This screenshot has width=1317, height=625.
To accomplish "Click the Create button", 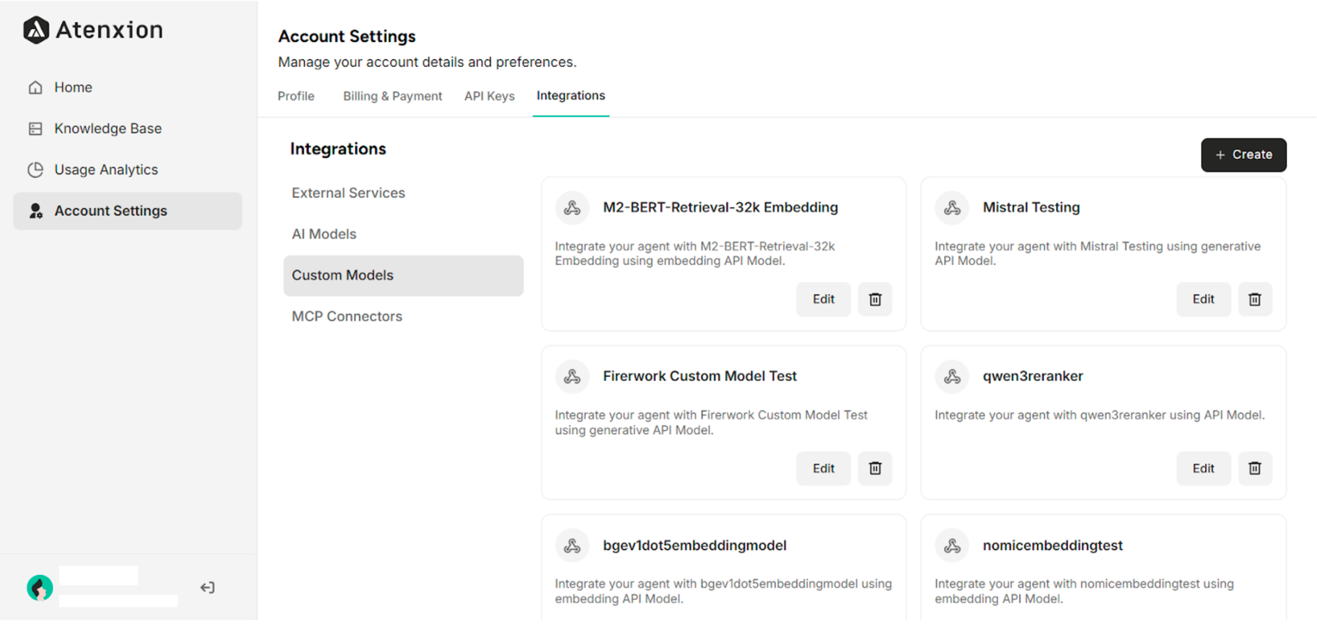I will point(1244,154).
